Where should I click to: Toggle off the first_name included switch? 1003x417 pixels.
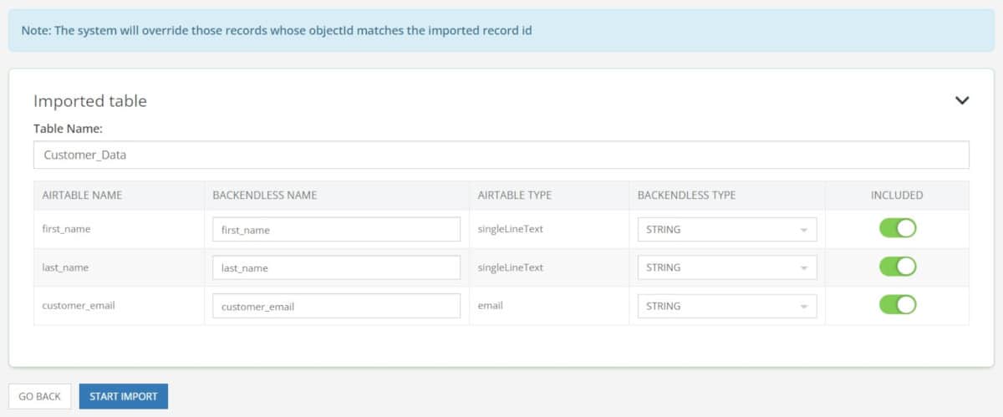click(898, 228)
